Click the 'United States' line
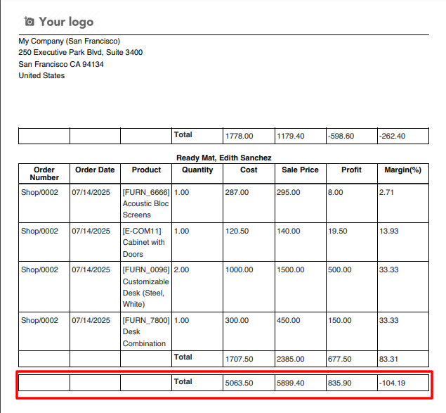 point(41,75)
